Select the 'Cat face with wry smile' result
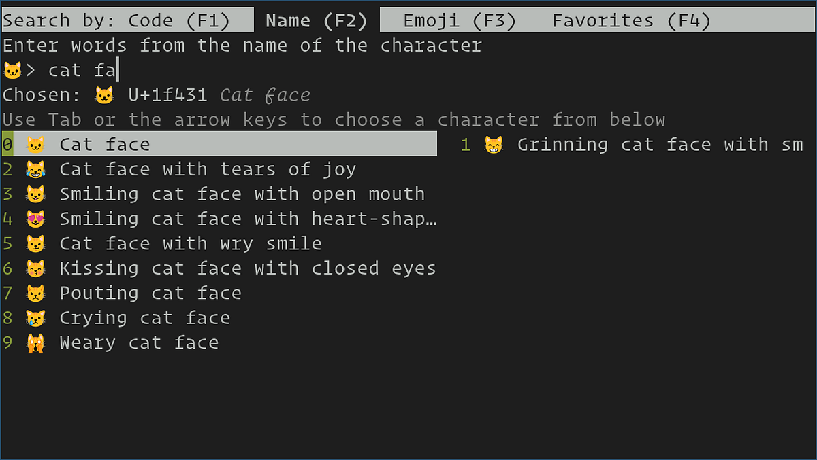The width and height of the screenshot is (817, 460). coord(191,243)
